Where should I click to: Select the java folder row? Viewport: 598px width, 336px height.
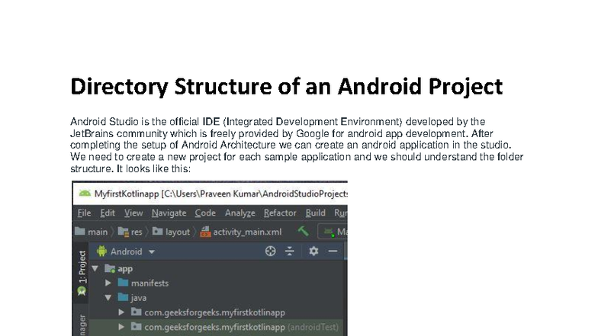[216, 297]
